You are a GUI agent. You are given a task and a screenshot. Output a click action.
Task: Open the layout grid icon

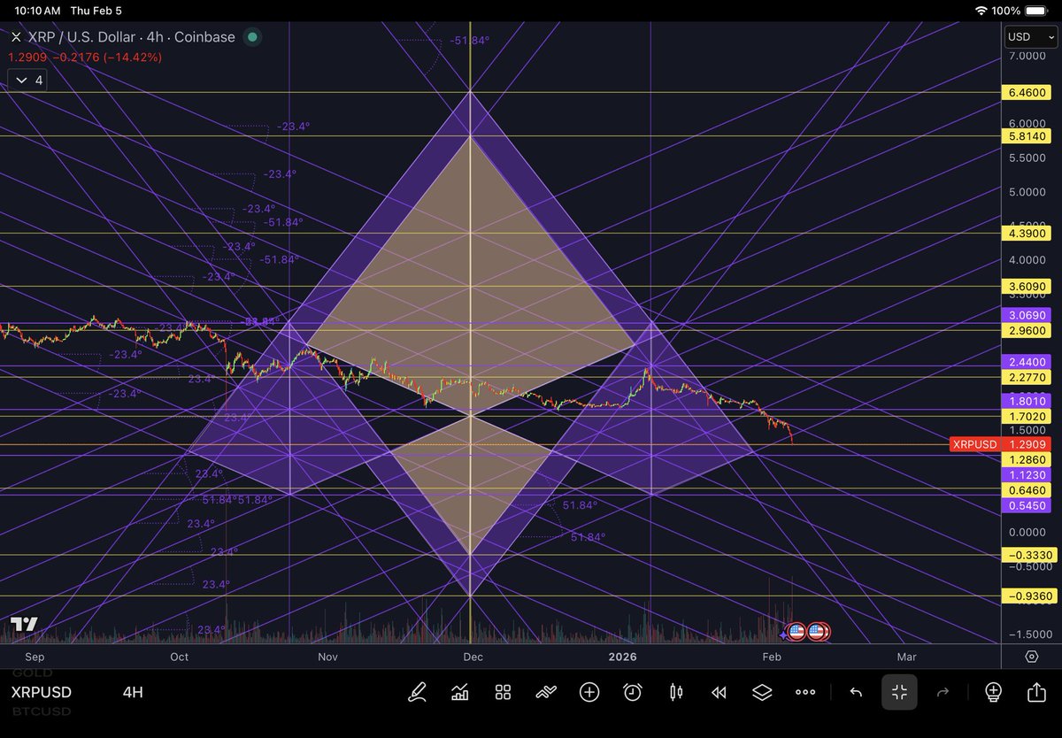pyautogui.click(x=503, y=692)
